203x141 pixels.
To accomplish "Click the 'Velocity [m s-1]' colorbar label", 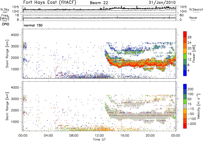I will point(198,106).
